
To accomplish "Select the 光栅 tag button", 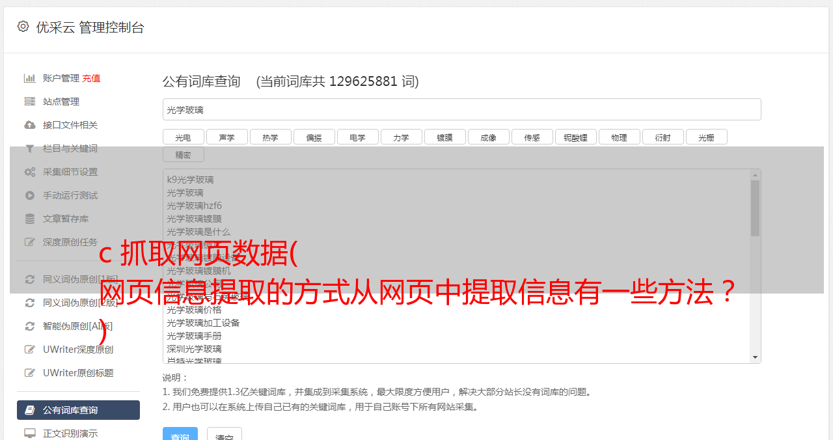I will click(x=706, y=137).
